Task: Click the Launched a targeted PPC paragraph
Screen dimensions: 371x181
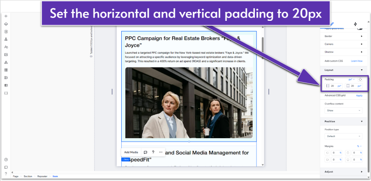Action: (187, 57)
